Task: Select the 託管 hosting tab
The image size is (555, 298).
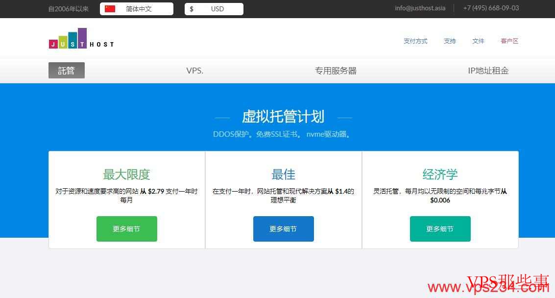Action: (67, 70)
